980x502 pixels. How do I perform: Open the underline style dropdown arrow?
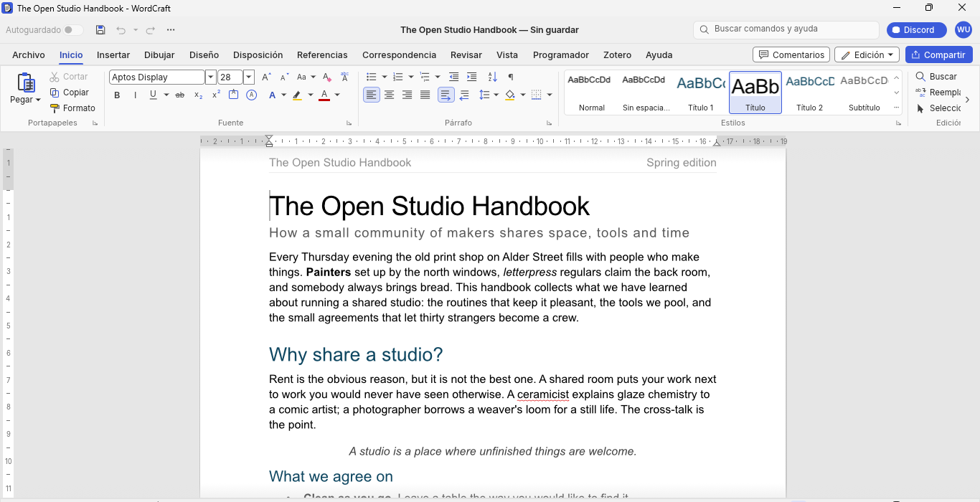(166, 95)
